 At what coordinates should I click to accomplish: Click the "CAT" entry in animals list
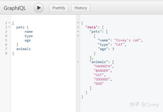[x=99, y=75]
